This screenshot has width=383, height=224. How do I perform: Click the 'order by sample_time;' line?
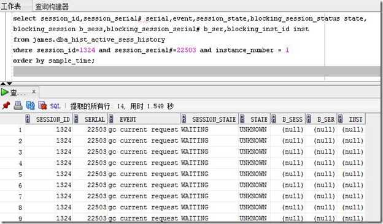coord(54,61)
